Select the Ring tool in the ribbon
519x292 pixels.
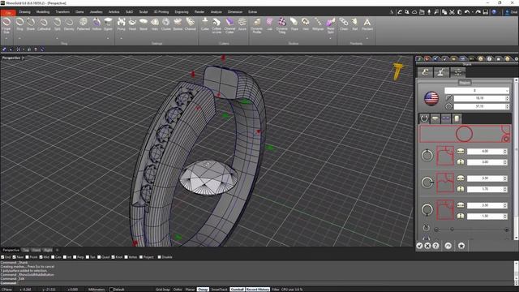(19, 24)
